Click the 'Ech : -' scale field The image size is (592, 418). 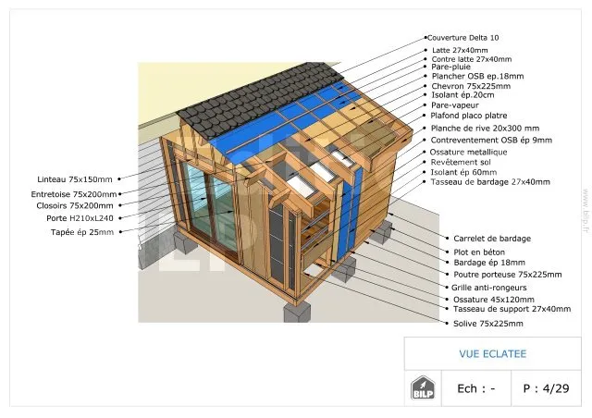pyautogui.click(x=476, y=388)
